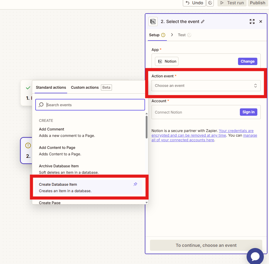This screenshot has height=264, width=269.
Task: Click the chevron between Setup and Test
Action: pos(172,35)
